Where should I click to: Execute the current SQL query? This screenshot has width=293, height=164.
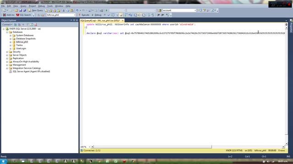point(84,15)
